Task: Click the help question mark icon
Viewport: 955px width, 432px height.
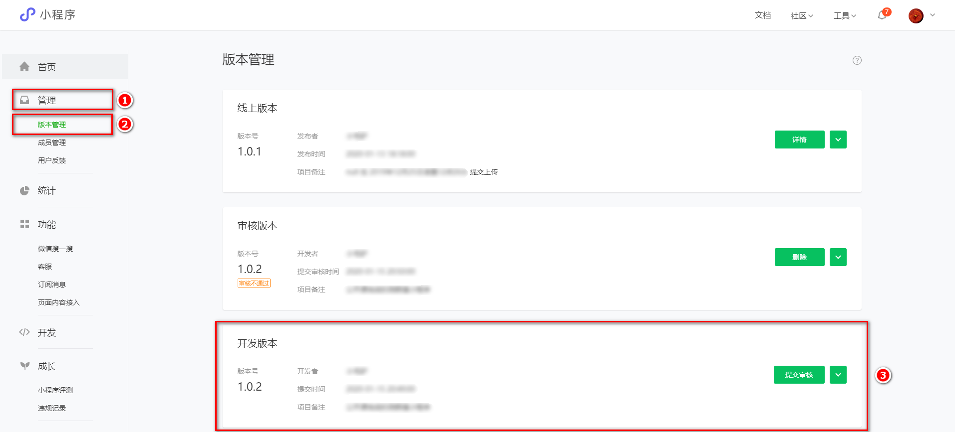Action: click(857, 60)
